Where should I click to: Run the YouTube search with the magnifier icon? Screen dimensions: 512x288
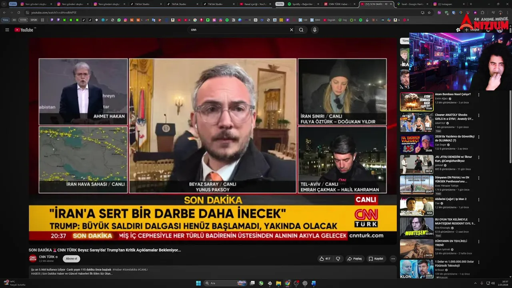301,30
